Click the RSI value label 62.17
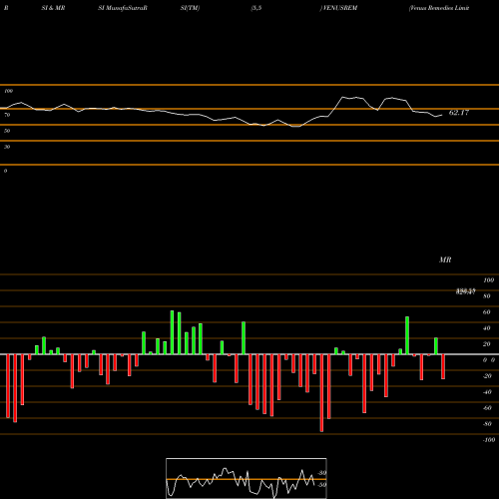The height and width of the screenshot is (499, 499). 459,113
